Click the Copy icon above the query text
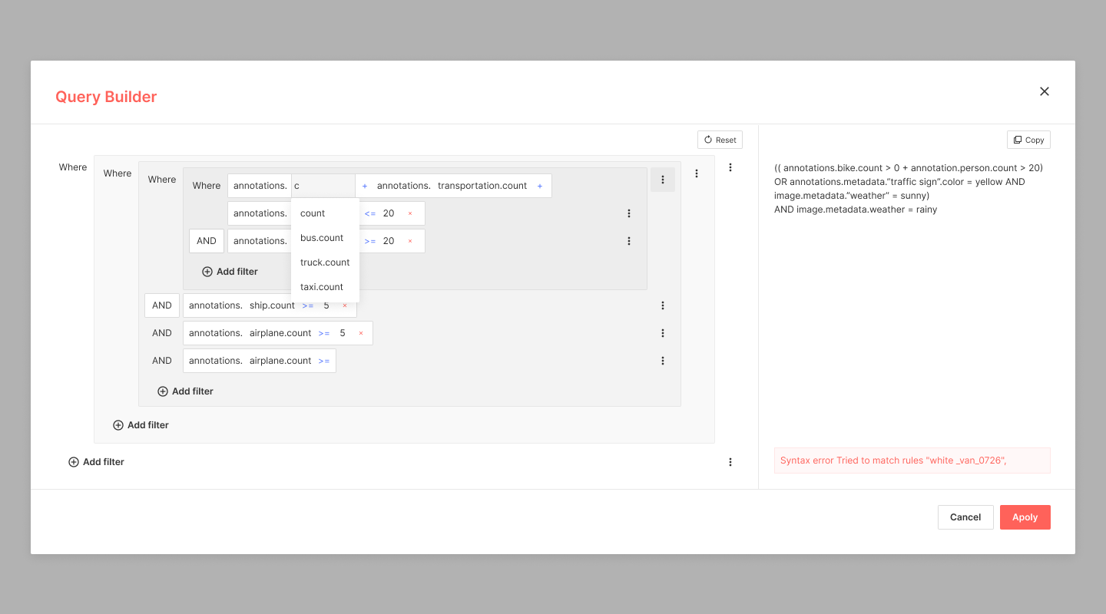Image resolution: width=1106 pixels, height=614 pixels. tap(1028, 139)
